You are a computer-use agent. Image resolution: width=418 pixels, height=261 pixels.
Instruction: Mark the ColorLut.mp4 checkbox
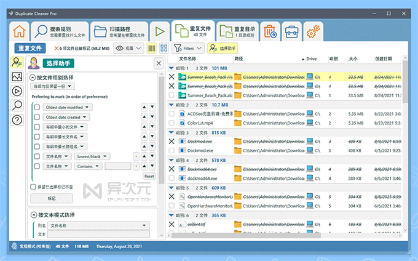pos(172,123)
